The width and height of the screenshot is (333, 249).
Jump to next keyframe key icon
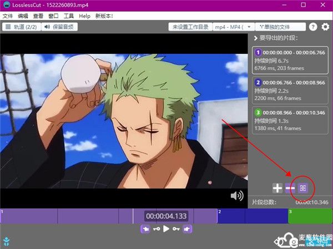click(x=176, y=229)
